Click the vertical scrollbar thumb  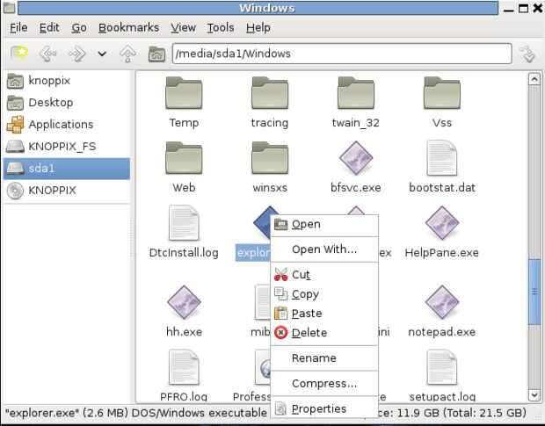pos(534,292)
